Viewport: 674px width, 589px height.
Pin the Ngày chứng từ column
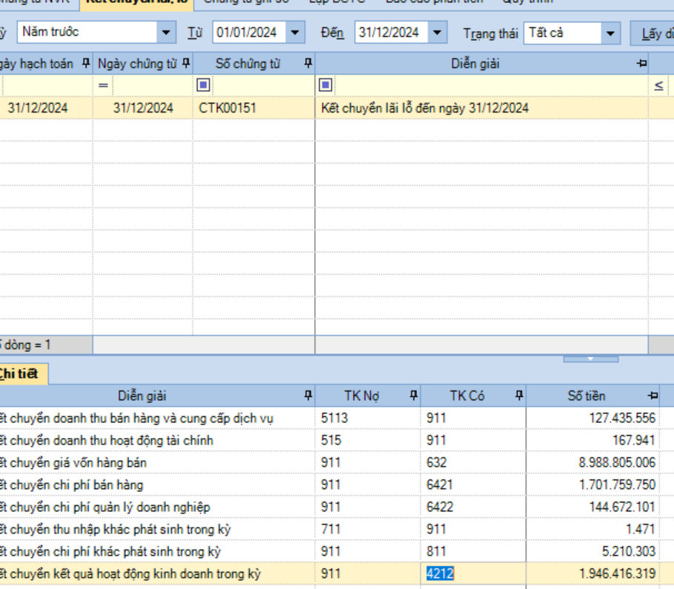point(186,64)
